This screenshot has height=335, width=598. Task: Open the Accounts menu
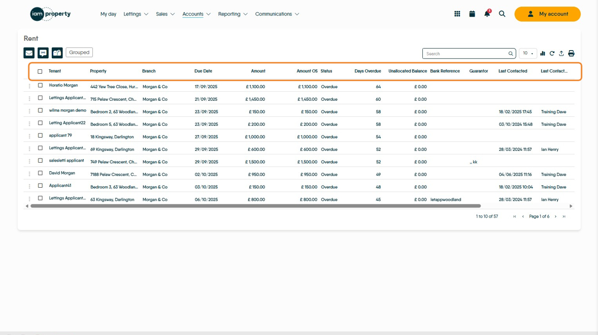tap(196, 14)
